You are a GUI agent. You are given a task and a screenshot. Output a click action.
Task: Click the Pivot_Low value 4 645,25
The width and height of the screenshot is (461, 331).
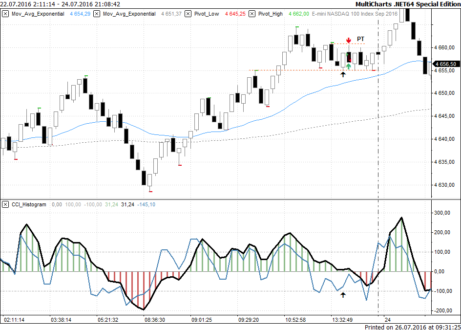click(x=235, y=14)
